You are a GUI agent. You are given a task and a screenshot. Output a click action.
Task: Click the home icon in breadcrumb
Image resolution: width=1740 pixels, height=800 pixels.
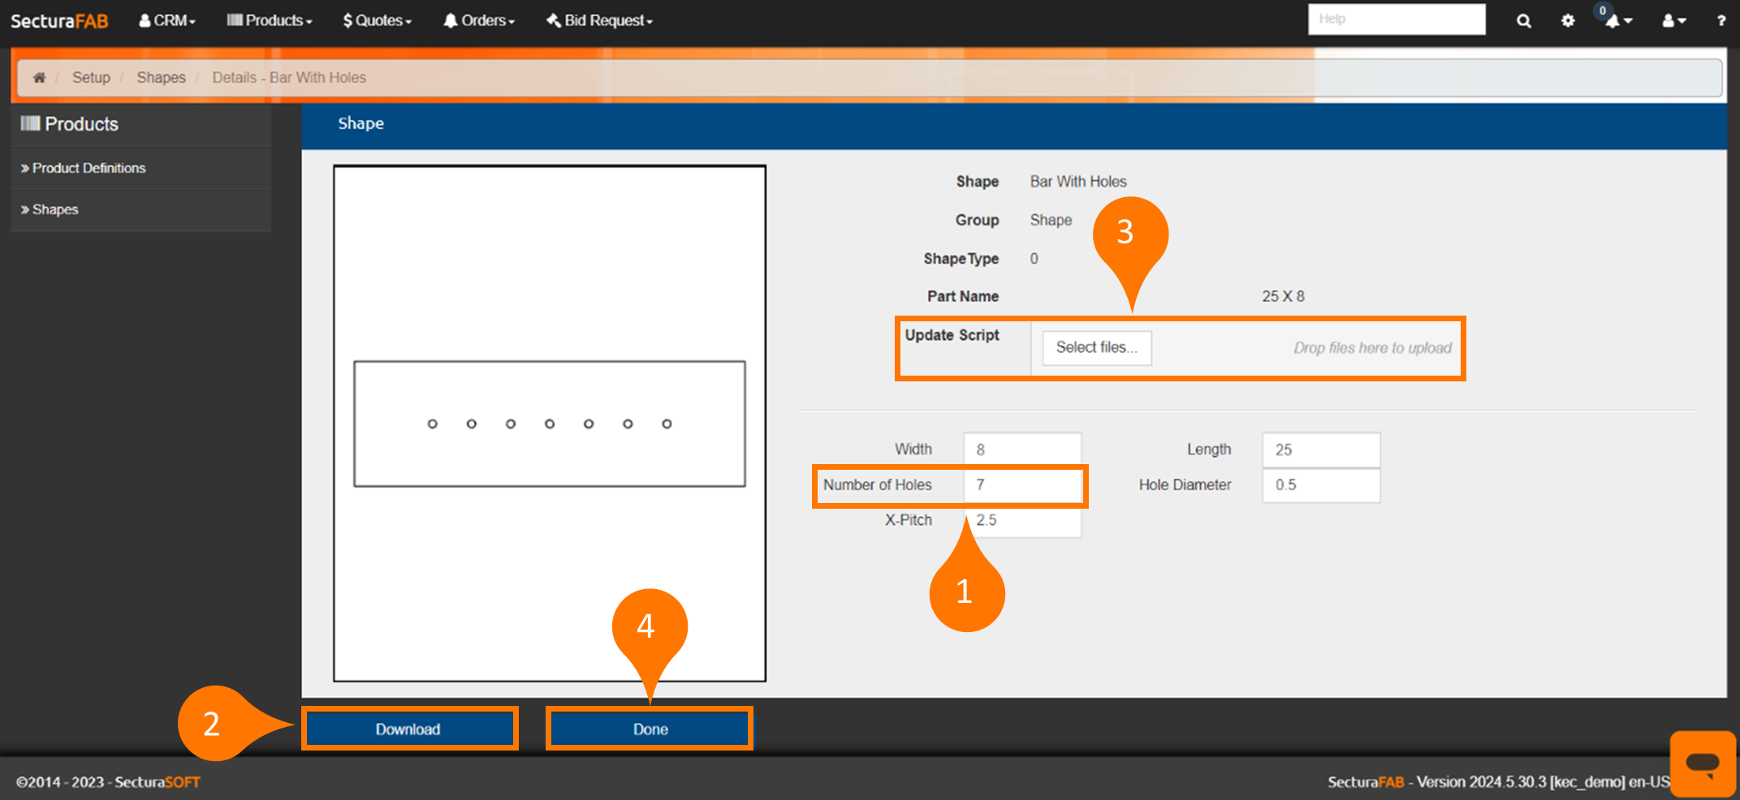39,77
